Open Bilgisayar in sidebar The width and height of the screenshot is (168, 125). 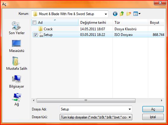point(17,82)
